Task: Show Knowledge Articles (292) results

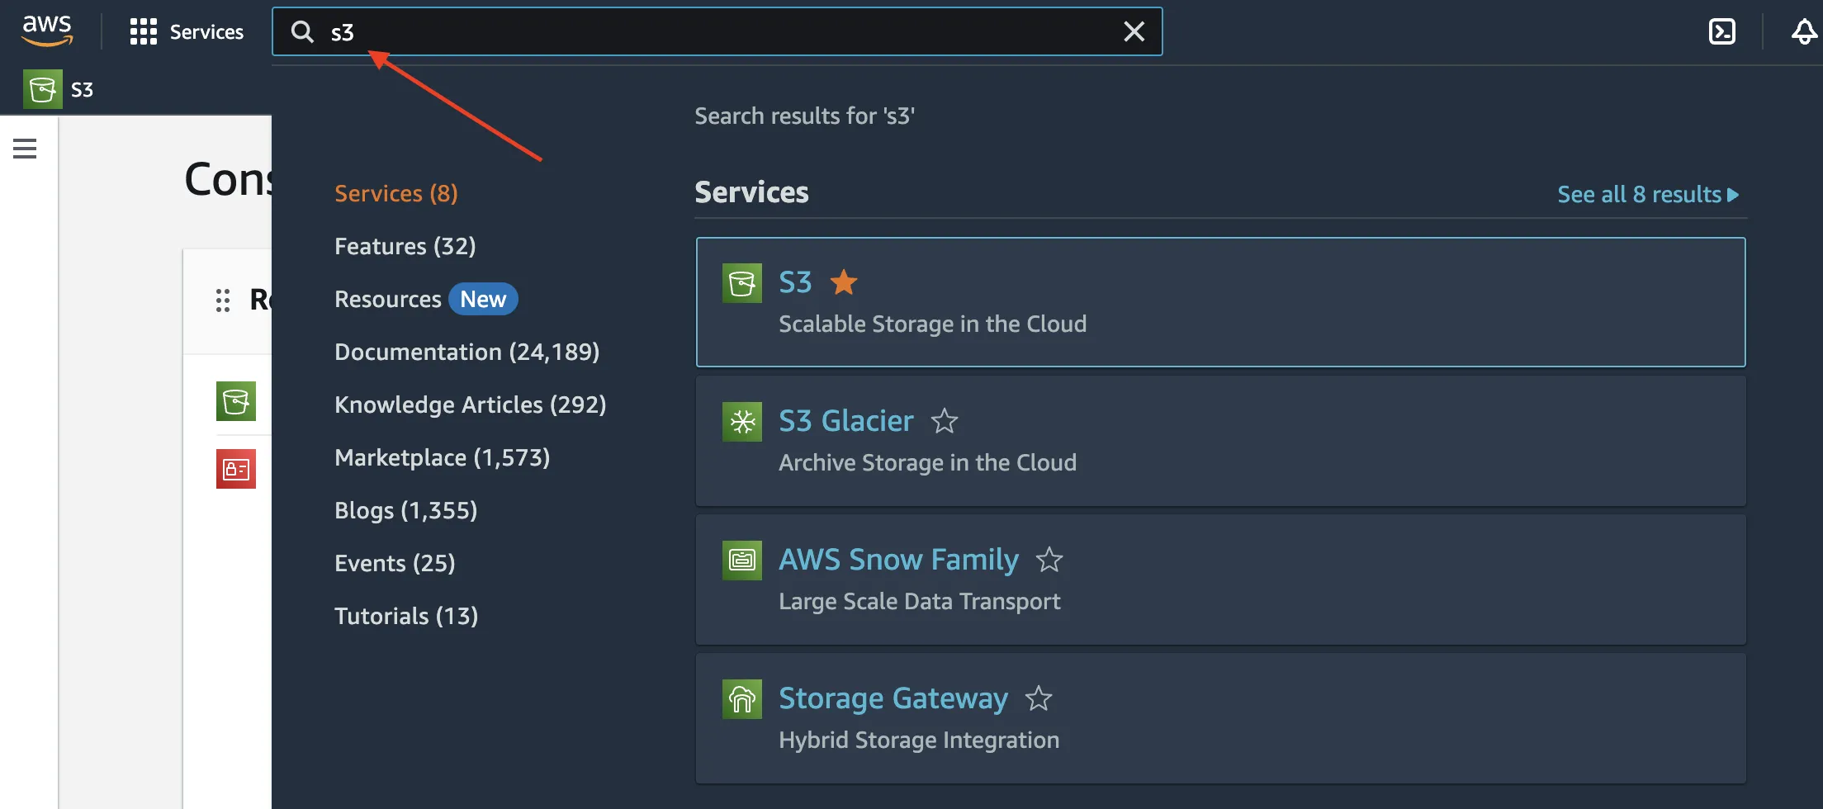Action: (x=470, y=404)
